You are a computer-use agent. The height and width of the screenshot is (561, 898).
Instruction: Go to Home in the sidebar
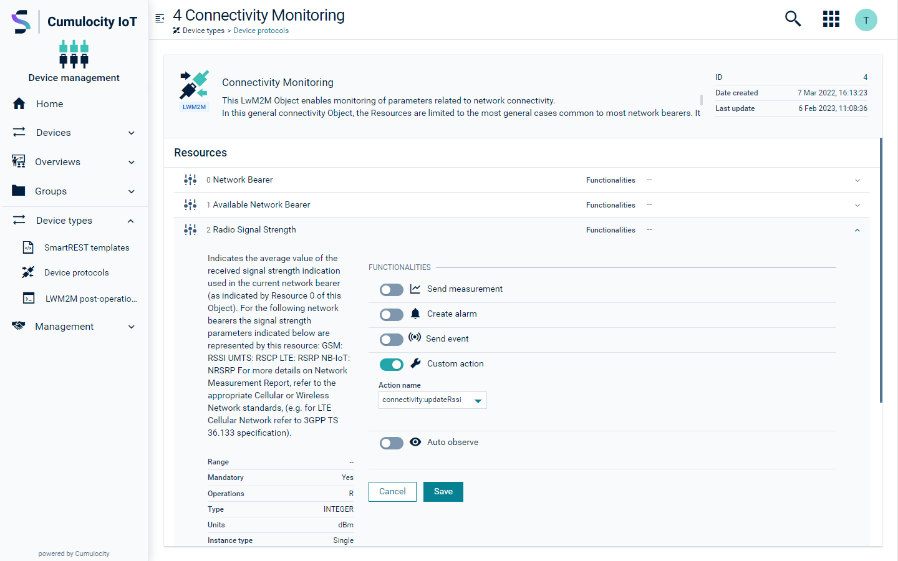coord(74,103)
